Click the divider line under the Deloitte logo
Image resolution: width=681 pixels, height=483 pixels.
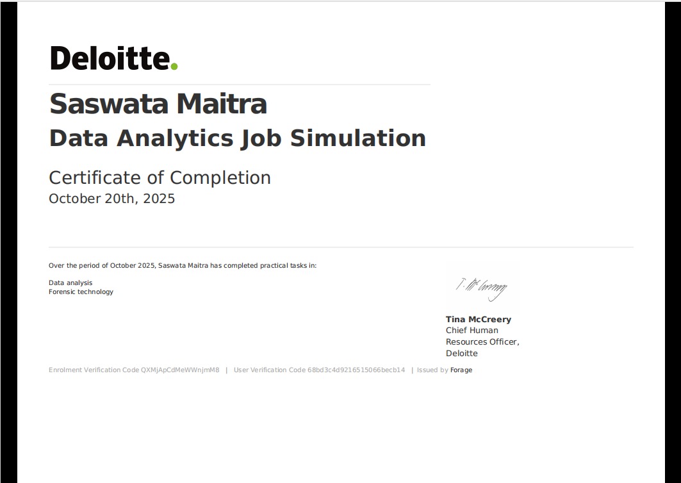pyautogui.click(x=239, y=83)
